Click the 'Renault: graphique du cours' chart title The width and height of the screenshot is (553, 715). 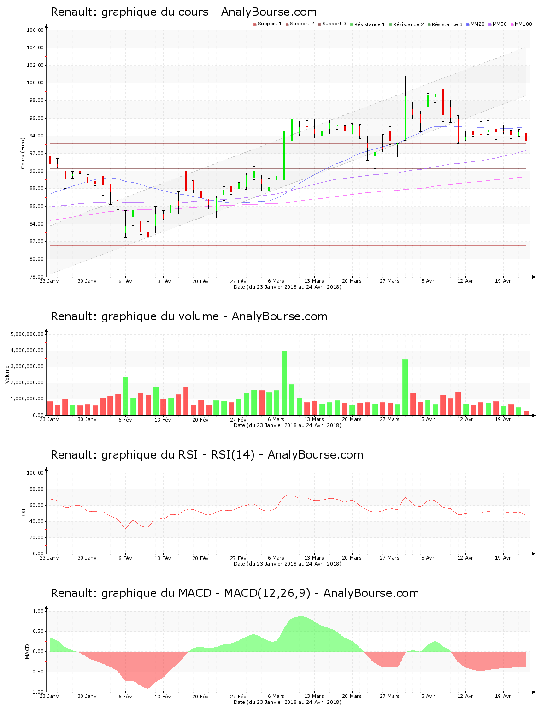coord(183,12)
